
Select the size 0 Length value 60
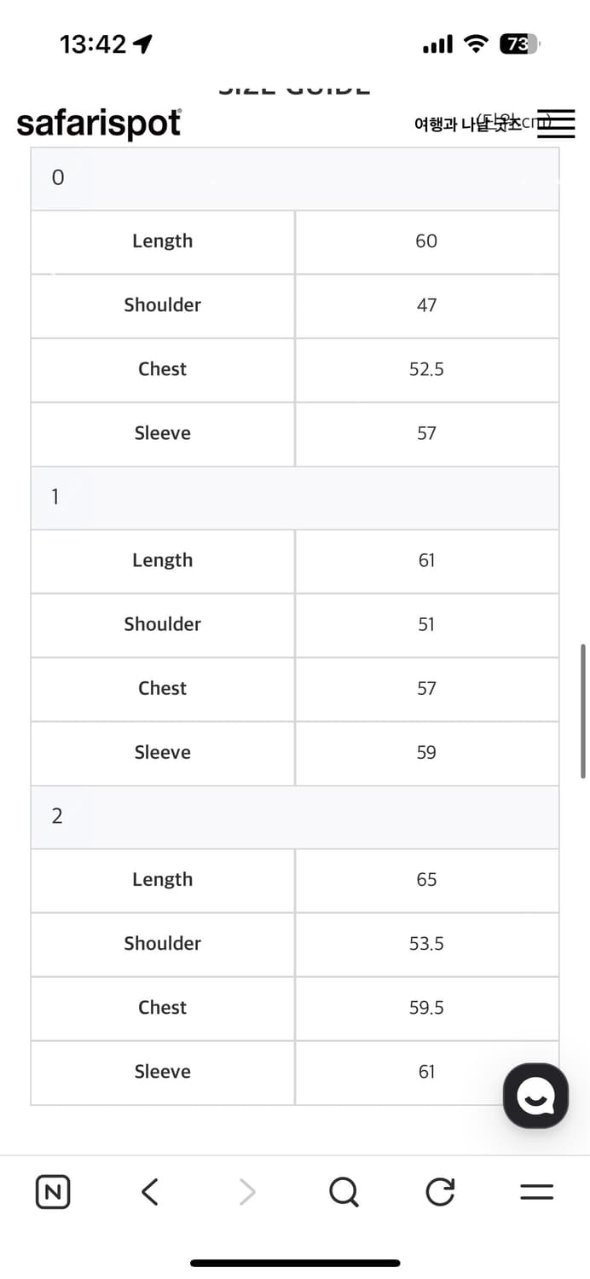(x=426, y=241)
